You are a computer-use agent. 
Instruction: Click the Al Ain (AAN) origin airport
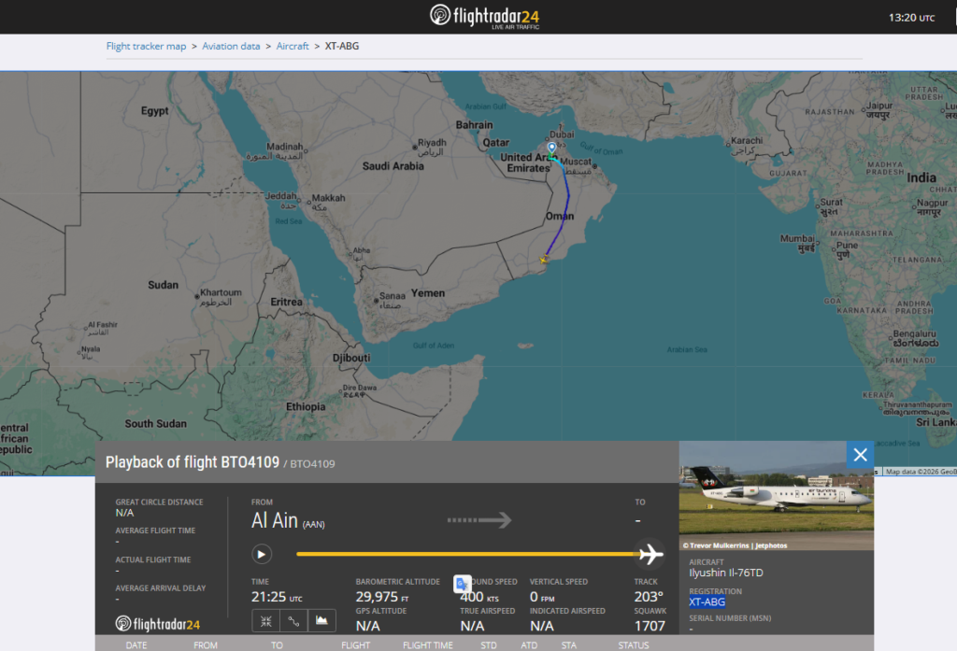pos(288,521)
